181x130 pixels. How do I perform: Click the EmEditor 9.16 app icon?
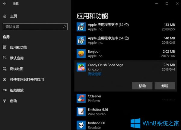pyautogui.click(x=81, y=112)
